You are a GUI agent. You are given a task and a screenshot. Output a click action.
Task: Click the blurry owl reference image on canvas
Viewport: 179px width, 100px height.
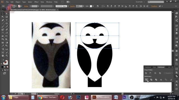(51, 55)
